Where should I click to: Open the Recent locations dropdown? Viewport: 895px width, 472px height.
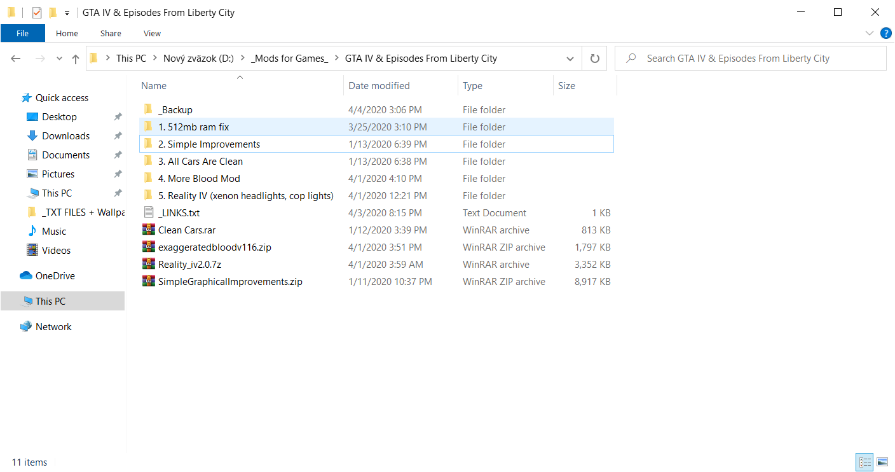pos(59,59)
